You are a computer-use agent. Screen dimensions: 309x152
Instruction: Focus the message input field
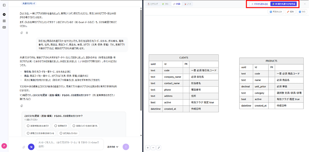point(70,144)
